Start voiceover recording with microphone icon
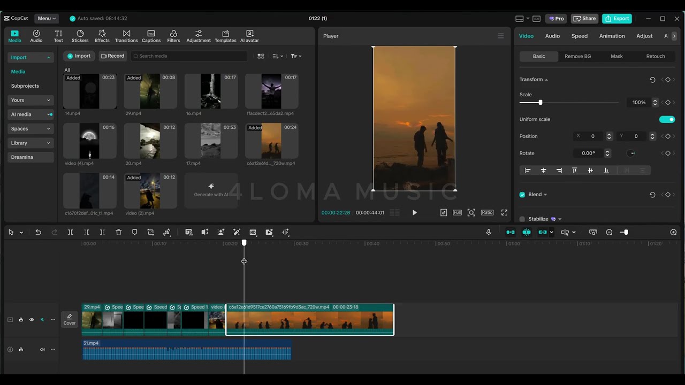685x385 pixels. pyautogui.click(x=489, y=232)
